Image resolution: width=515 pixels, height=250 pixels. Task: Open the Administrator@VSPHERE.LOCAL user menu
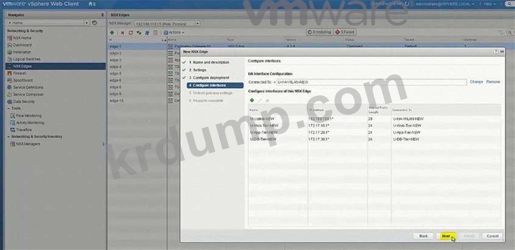coord(445,4)
